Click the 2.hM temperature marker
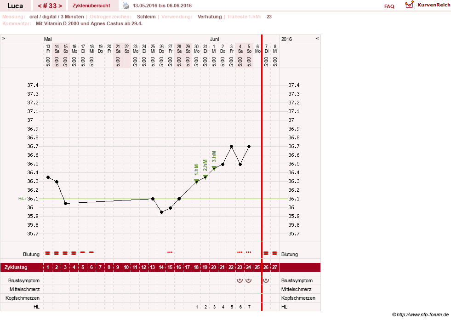The width and height of the screenshot is (451, 320). pyautogui.click(x=205, y=177)
